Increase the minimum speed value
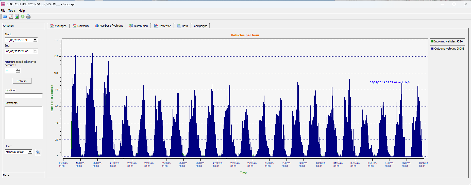471x185 pixels. coord(18,69)
